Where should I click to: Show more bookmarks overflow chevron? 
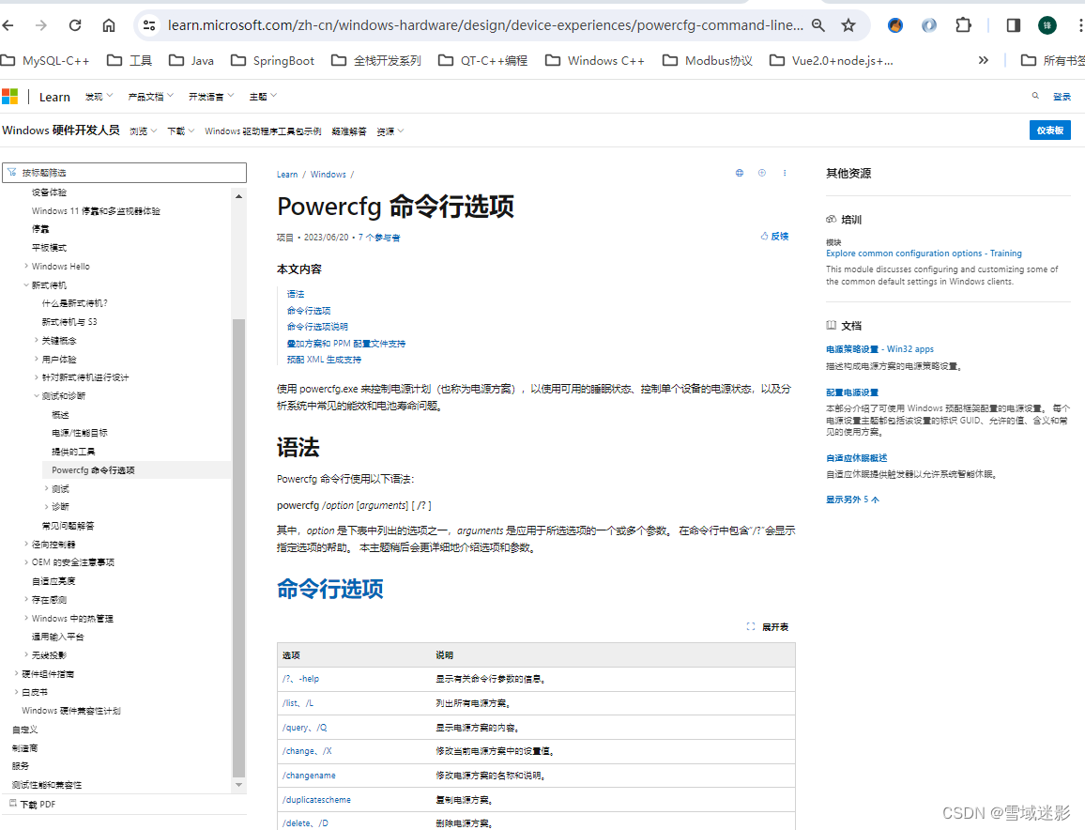pos(984,61)
